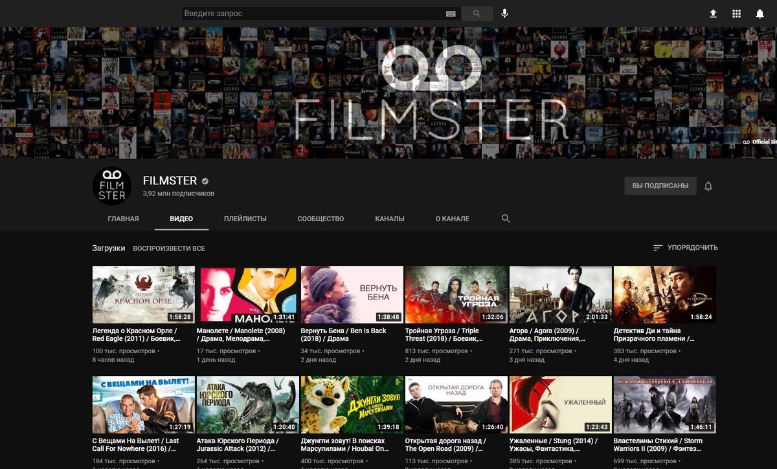Click title Джунгли зовут! В поисках Марсупилами
The image size is (777, 469).
click(346, 445)
